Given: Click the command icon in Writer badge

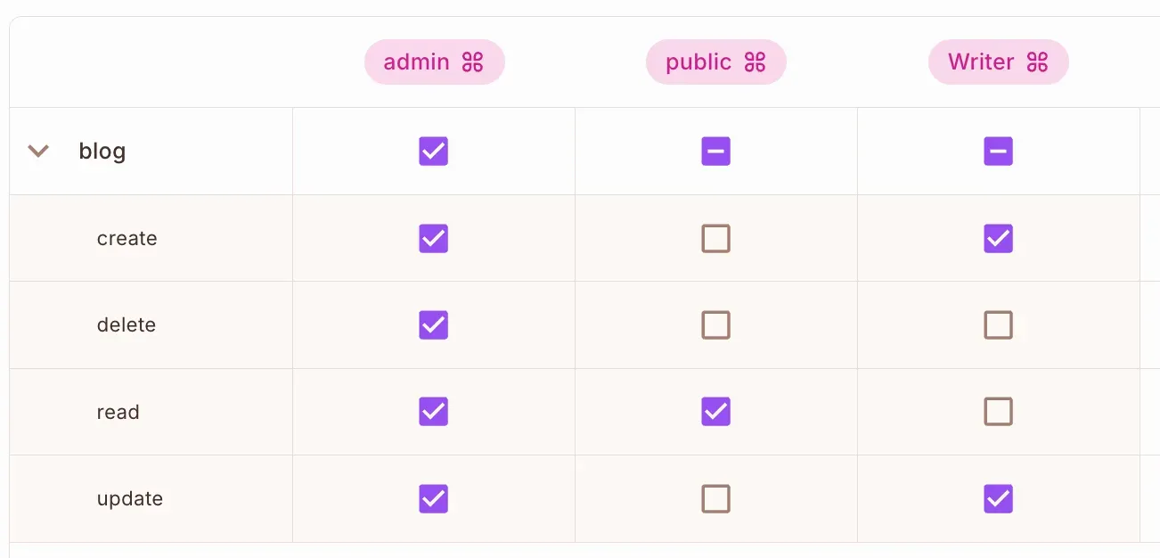Looking at the screenshot, I should coord(1037,62).
